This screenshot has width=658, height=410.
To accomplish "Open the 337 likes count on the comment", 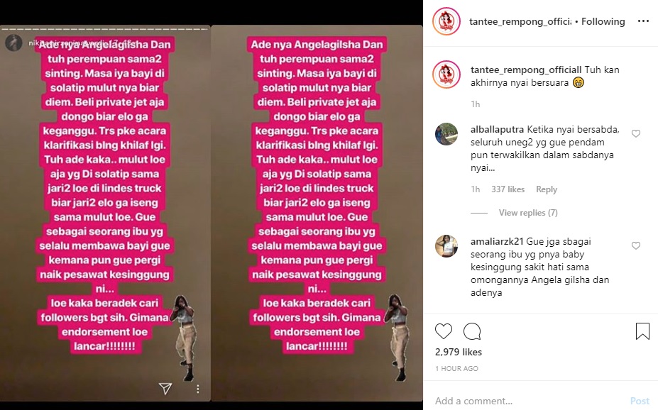I will (508, 189).
